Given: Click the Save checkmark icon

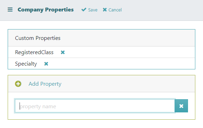Looking at the screenshot, I should pyautogui.click(x=84, y=10).
